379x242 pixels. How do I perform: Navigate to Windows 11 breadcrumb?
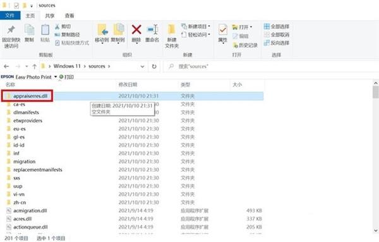pyautogui.click(x=67, y=66)
